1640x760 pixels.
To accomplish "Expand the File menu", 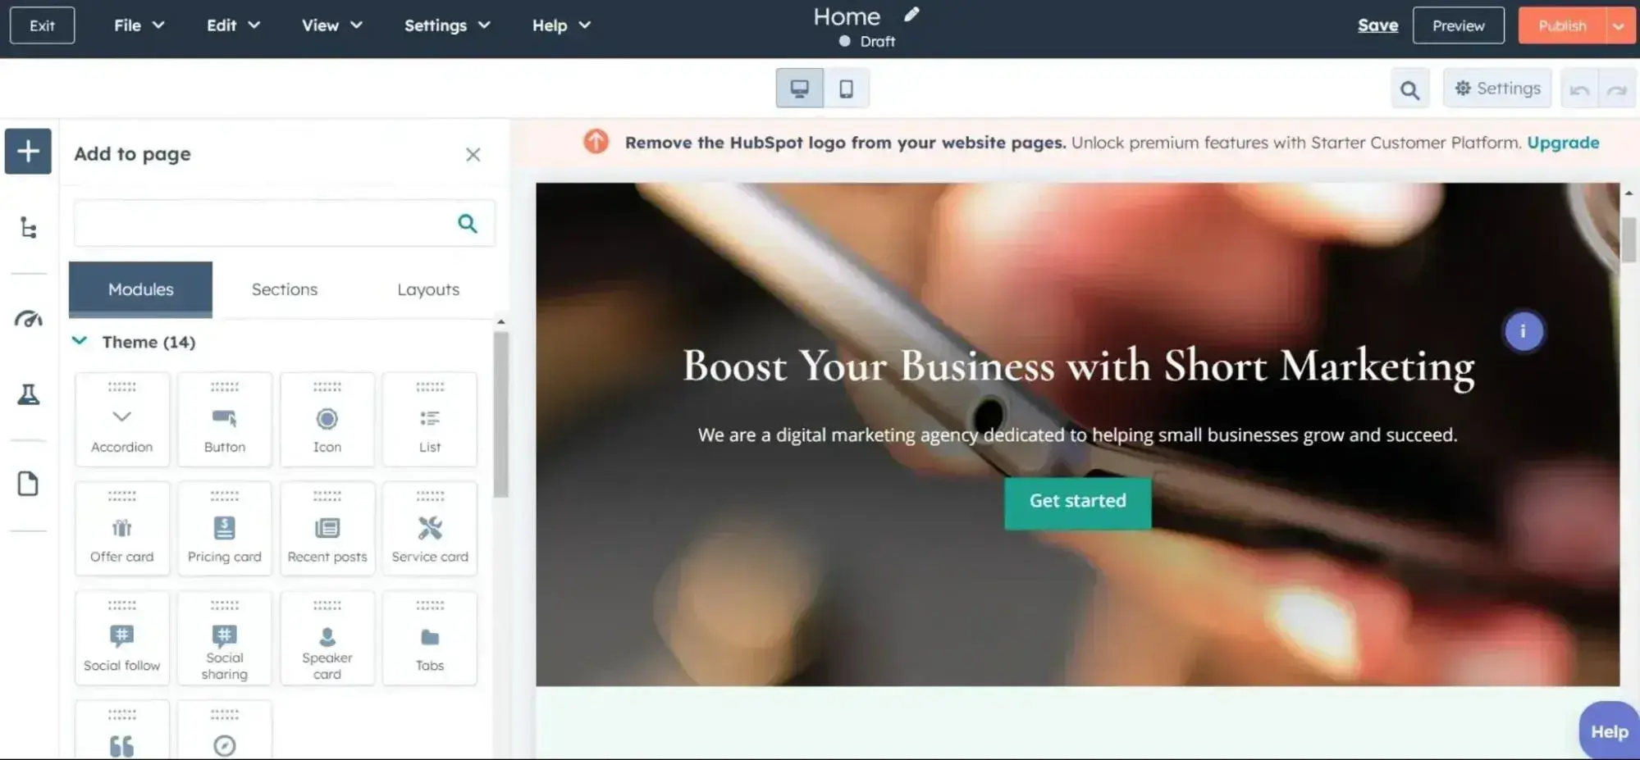I will (x=138, y=25).
